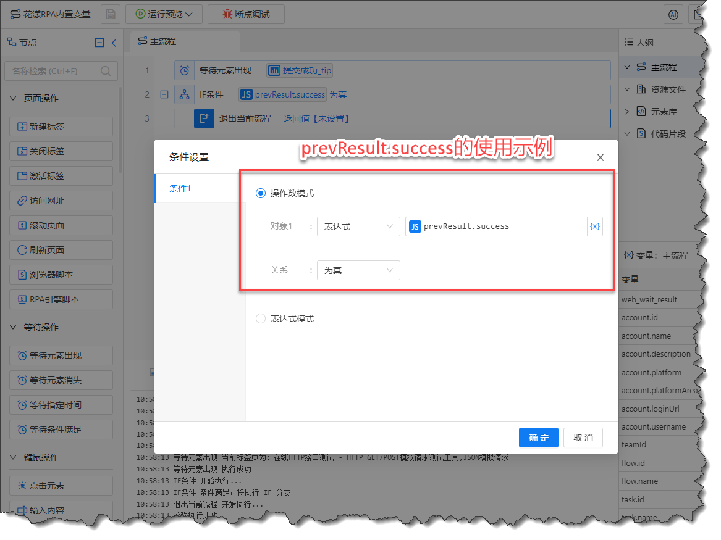Image resolution: width=721 pixels, height=540 pixels.
Task: Select the 表达式模式 radio button
Action: pyautogui.click(x=261, y=318)
